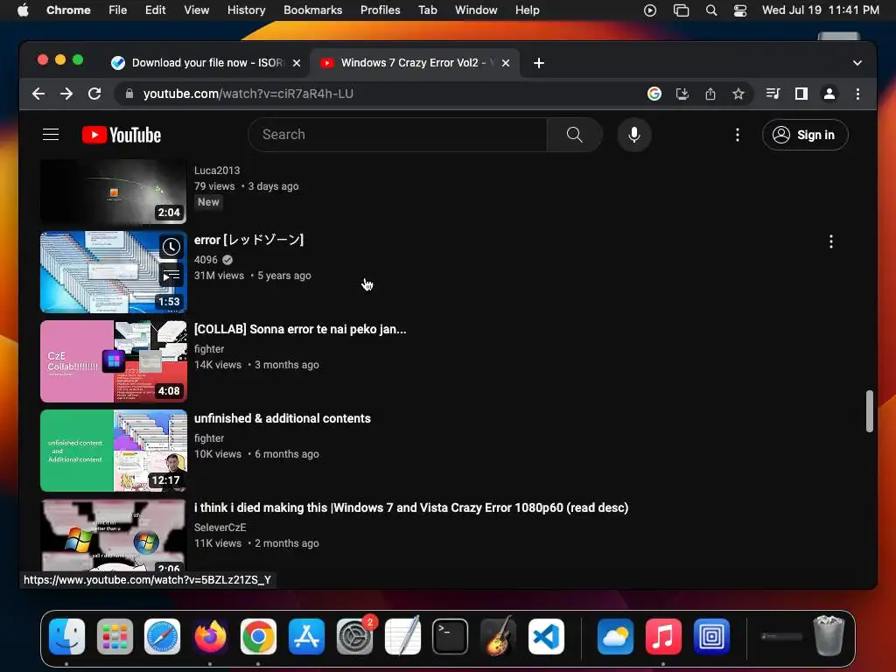The height and width of the screenshot is (672, 896).
Task: Go back to the previous page
Action: pyautogui.click(x=38, y=94)
